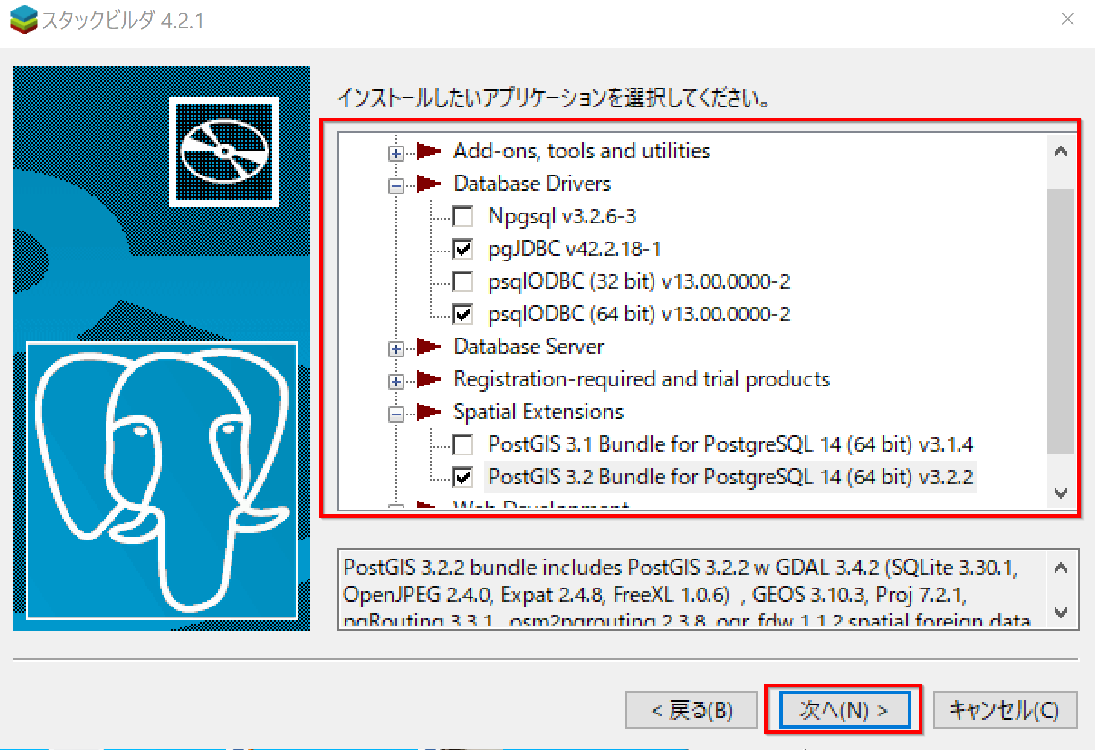Uncheck the pgJDBC v42.2.18-1 checkbox
The image size is (1095, 750).
coord(463,249)
